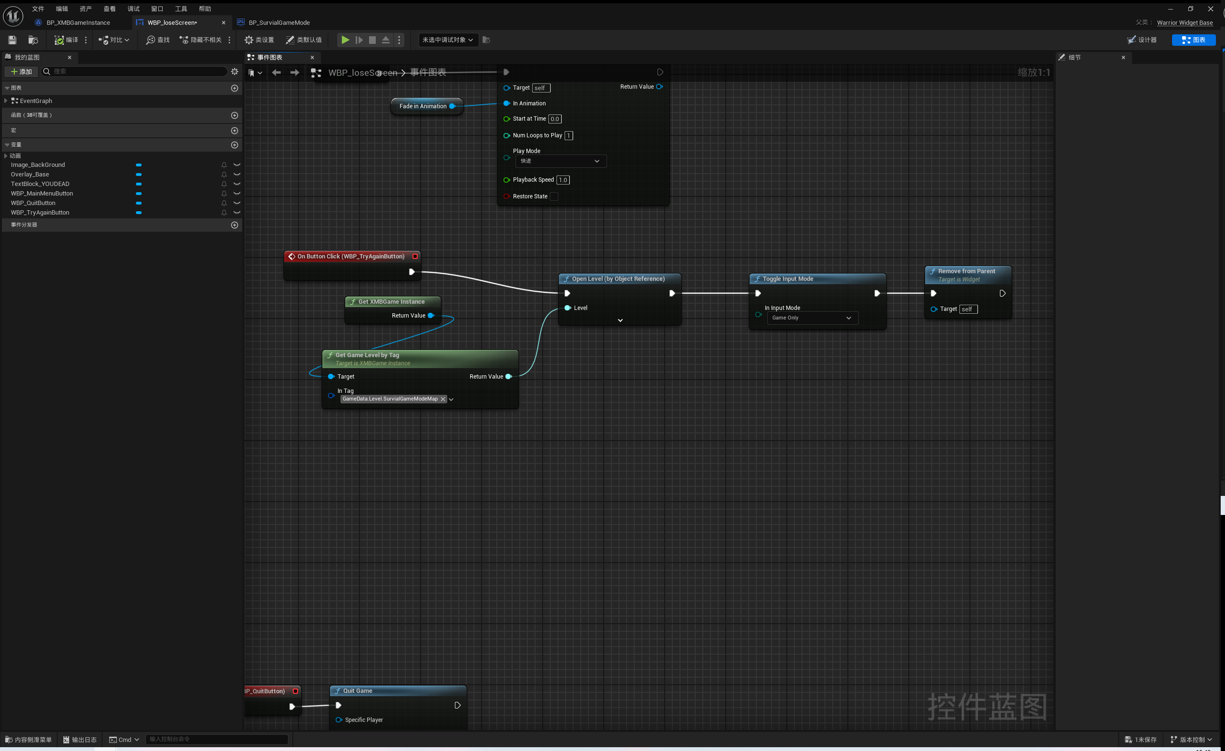Focus the My Blueprint search field

click(x=134, y=72)
